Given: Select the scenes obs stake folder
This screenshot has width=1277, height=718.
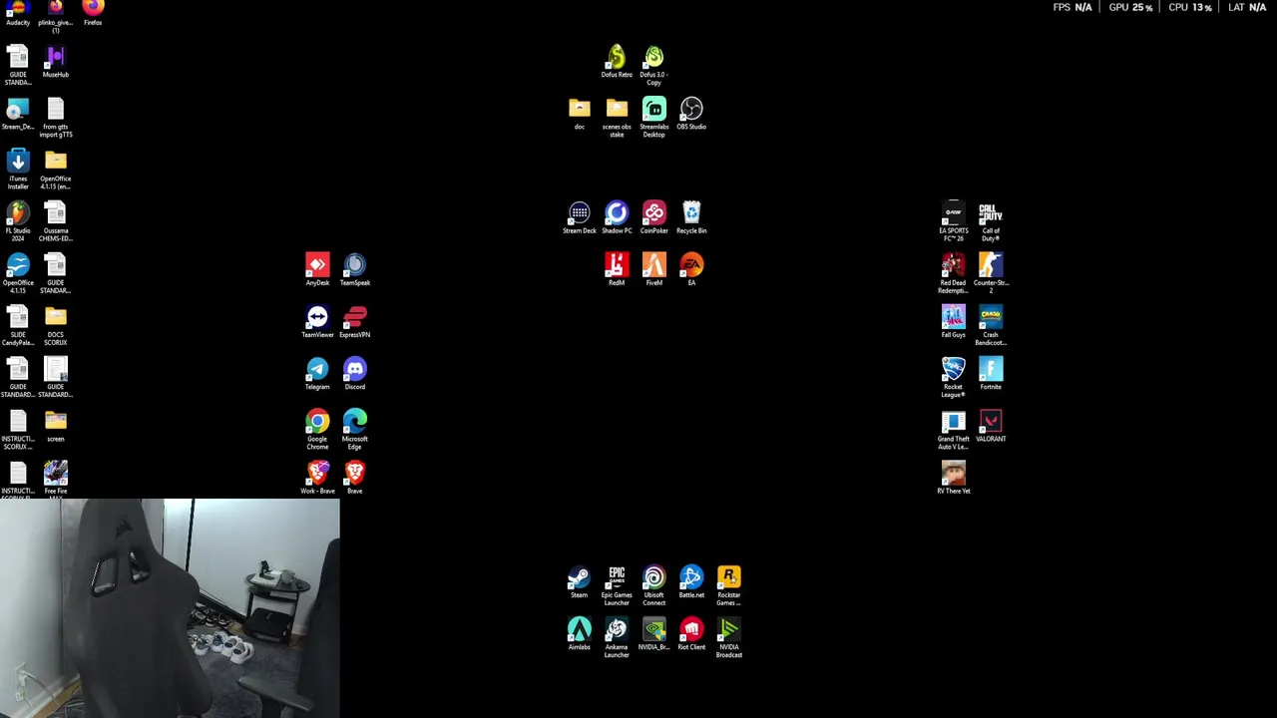Looking at the screenshot, I should (617, 118).
